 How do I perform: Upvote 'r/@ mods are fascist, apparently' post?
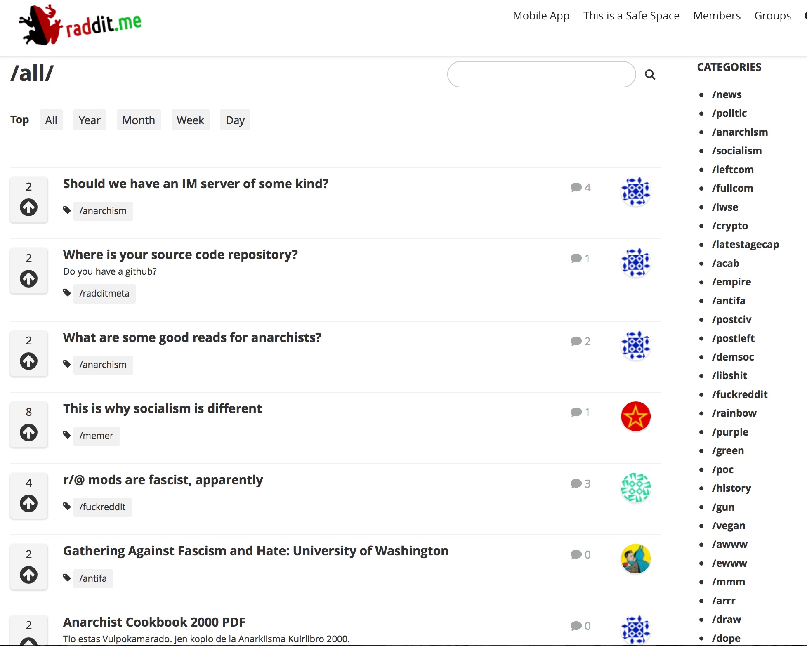[29, 503]
